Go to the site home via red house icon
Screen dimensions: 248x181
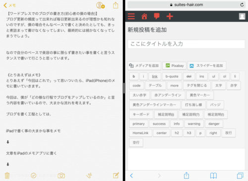(x=144, y=16)
